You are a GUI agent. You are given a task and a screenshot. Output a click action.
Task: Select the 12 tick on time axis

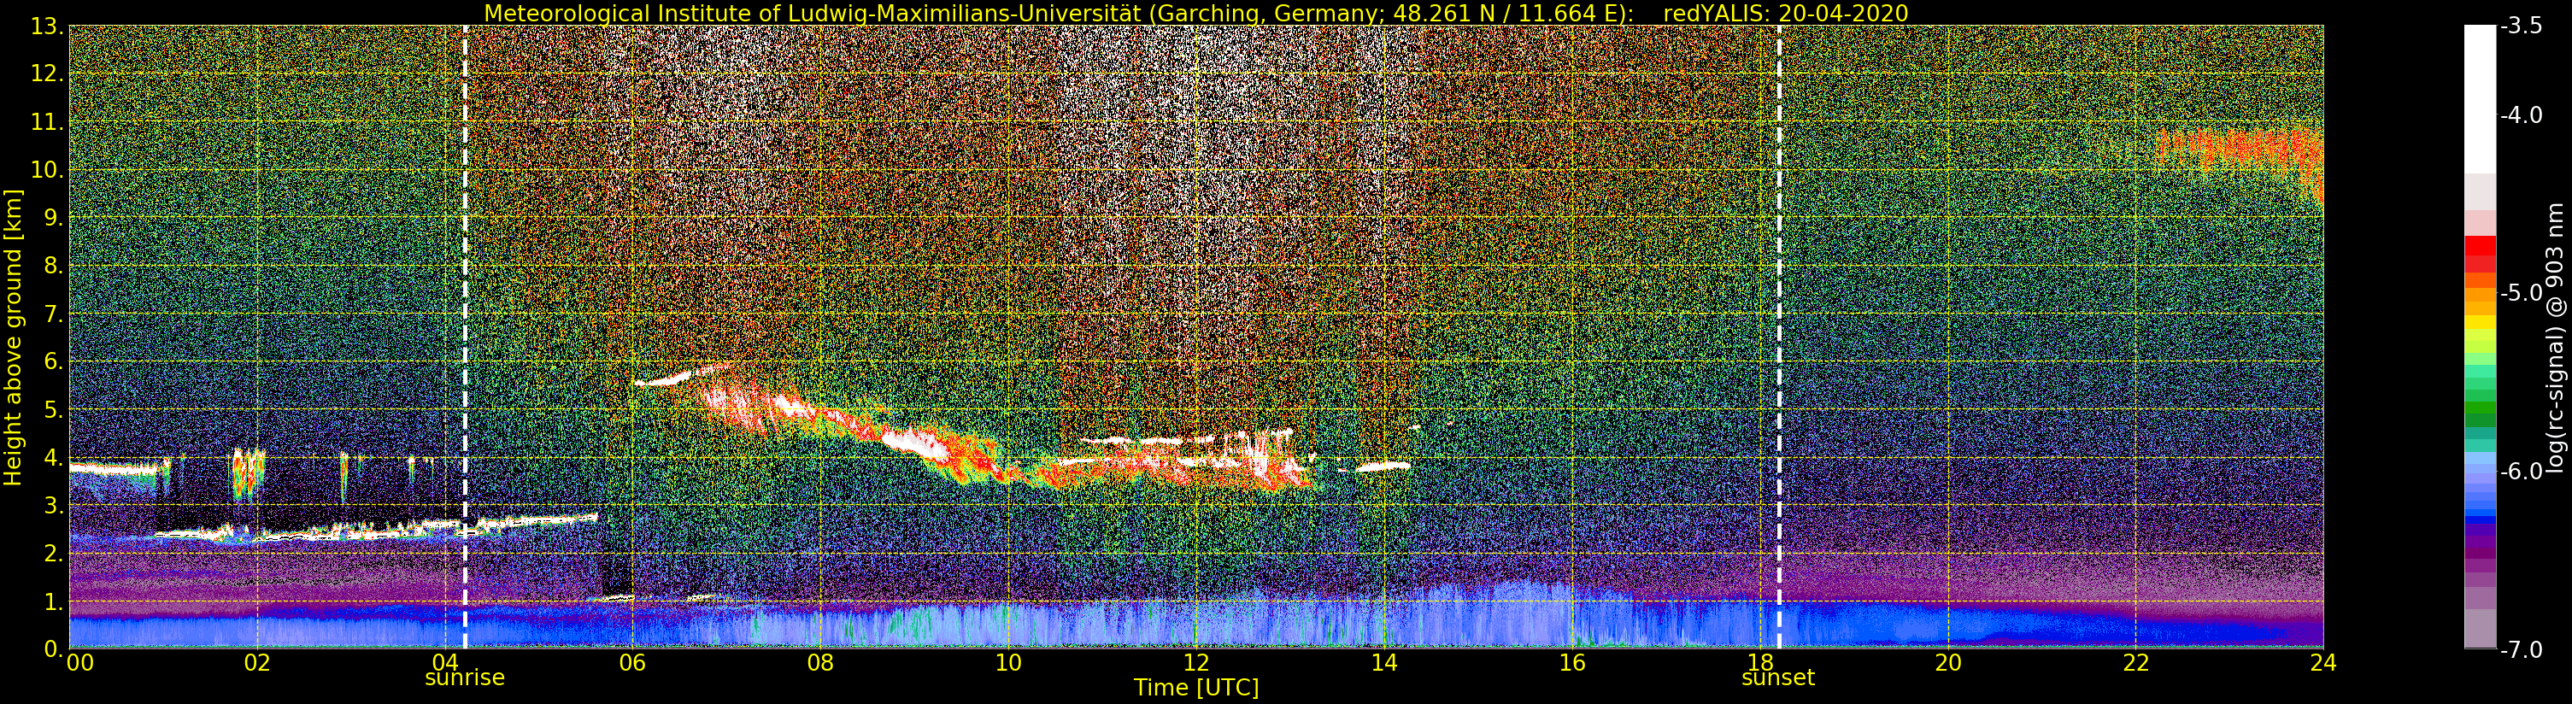click(1196, 662)
